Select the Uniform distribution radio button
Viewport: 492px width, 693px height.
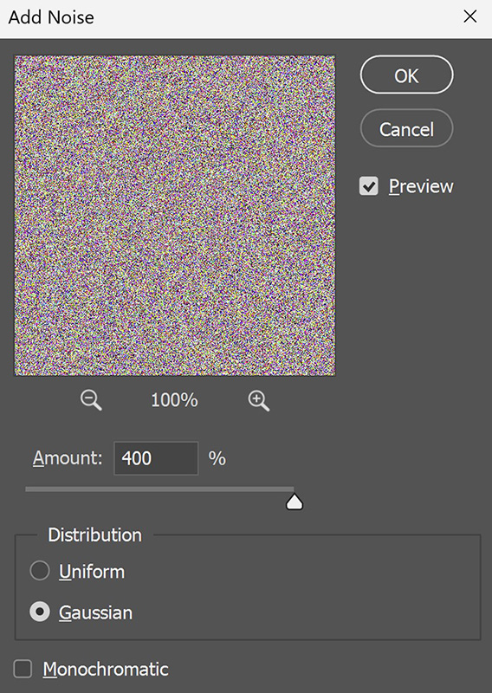[39, 571]
